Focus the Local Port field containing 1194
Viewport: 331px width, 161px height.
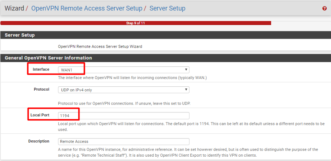click(123, 116)
